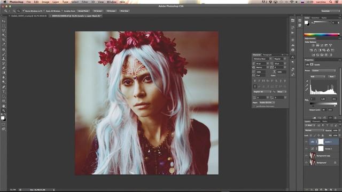Click the white point eyedropper in Levels

[307, 90]
